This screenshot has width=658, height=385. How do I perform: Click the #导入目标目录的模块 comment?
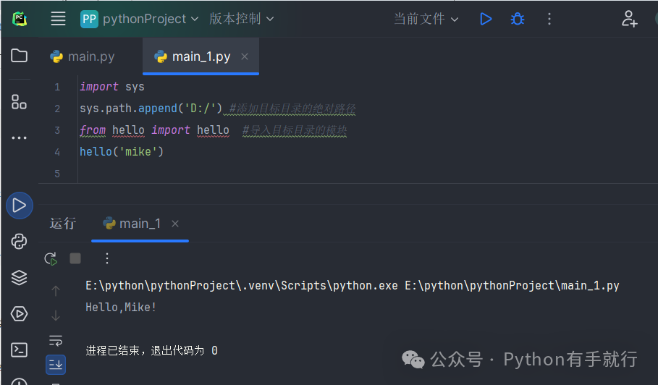(x=295, y=130)
